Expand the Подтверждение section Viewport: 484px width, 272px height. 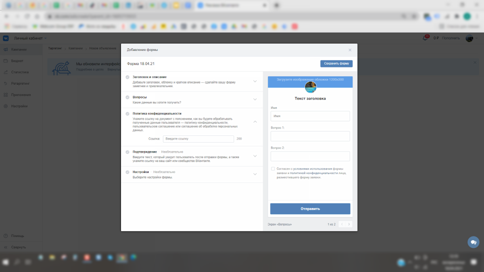pyautogui.click(x=255, y=156)
